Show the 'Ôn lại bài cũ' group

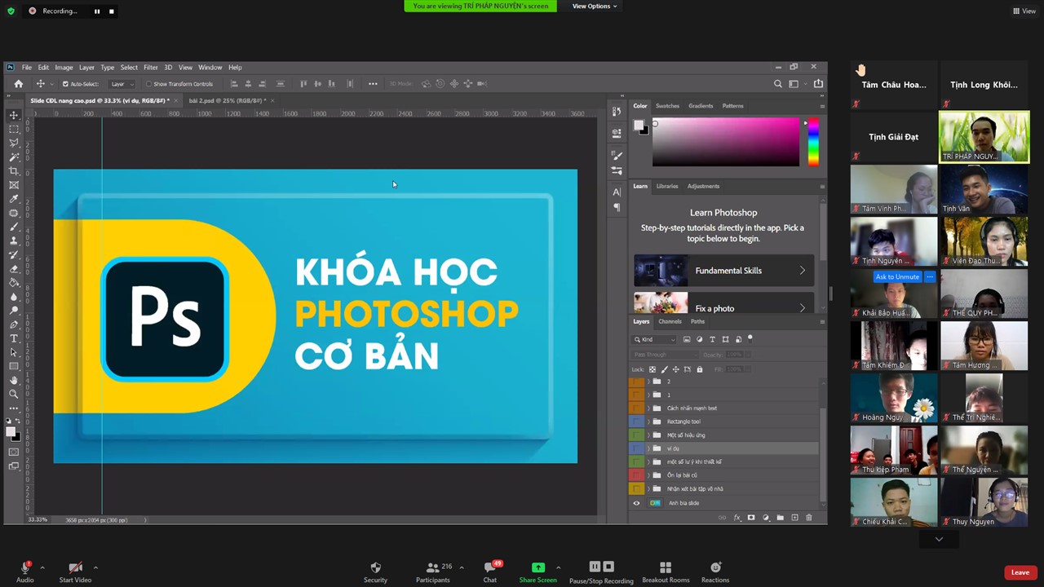tap(636, 475)
